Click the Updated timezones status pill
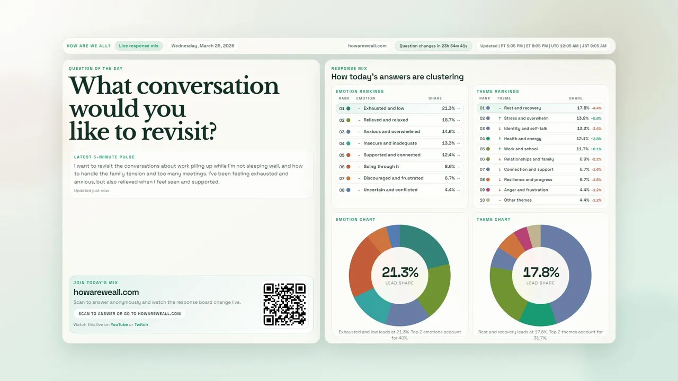 (543, 46)
